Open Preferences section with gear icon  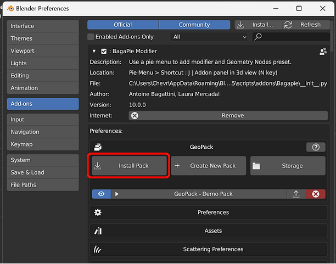tap(98, 212)
